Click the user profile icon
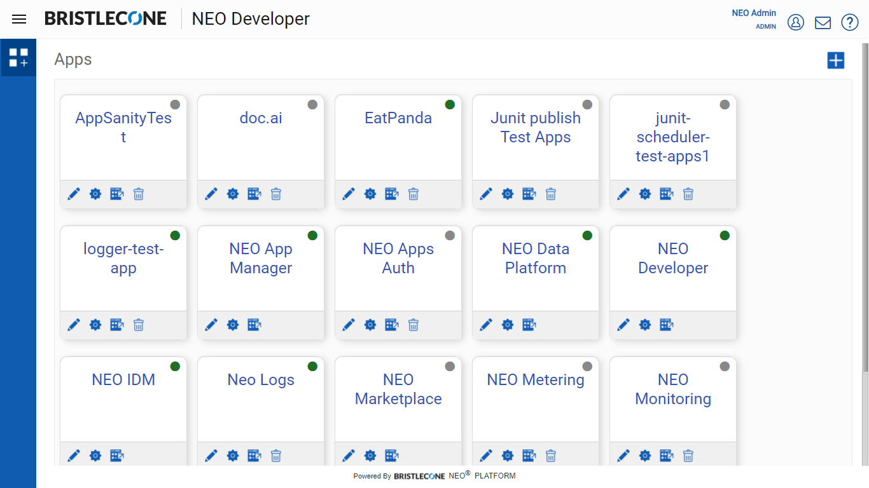869x488 pixels. (x=796, y=22)
